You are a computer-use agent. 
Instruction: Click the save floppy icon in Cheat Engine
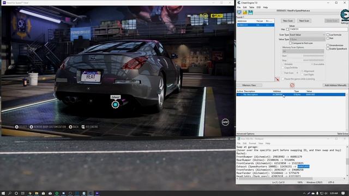click(x=250, y=13)
